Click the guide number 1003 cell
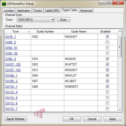The image size is (126, 126). coord(47,65)
